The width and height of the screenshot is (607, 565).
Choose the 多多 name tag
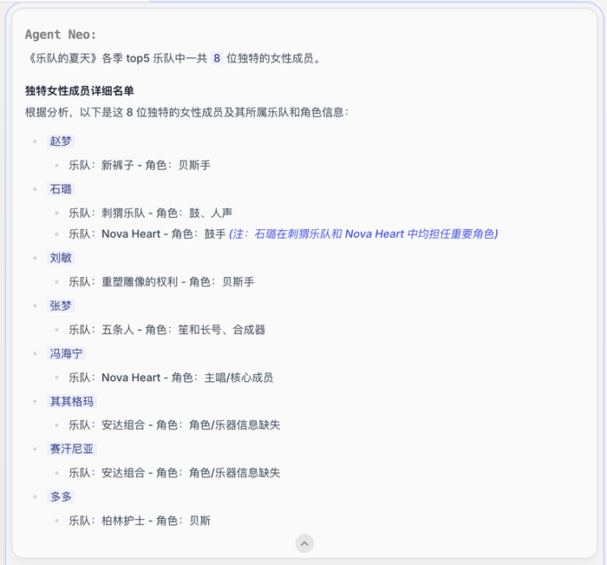click(61, 496)
